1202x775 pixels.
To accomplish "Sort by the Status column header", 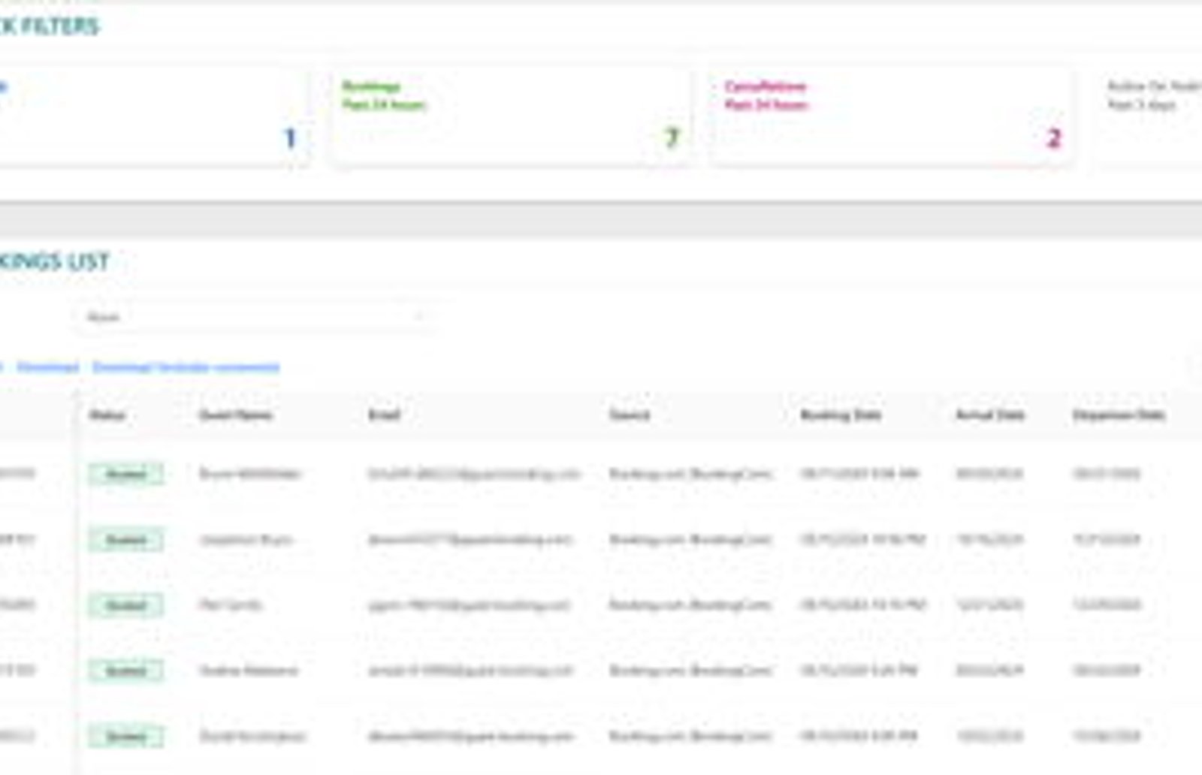I will [x=107, y=415].
